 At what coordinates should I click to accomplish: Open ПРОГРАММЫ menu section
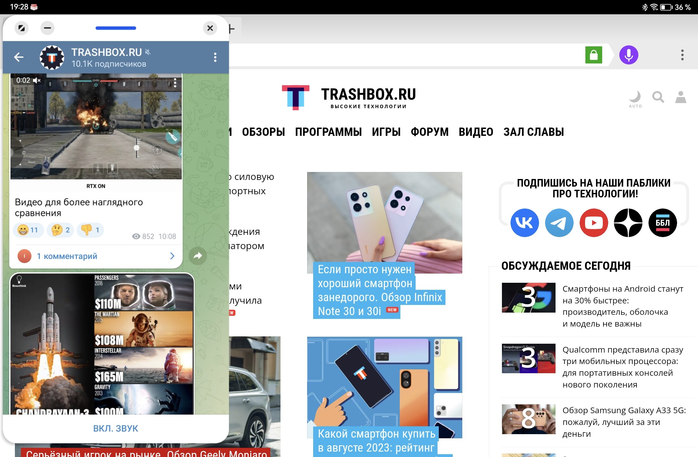click(328, 132)
